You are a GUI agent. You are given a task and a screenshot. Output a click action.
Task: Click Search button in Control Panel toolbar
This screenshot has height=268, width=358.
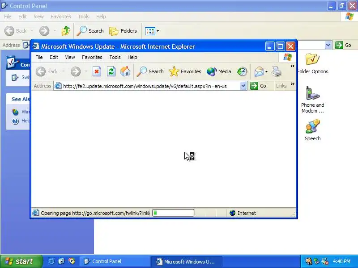pyautogui.click(x=90, y=31)
